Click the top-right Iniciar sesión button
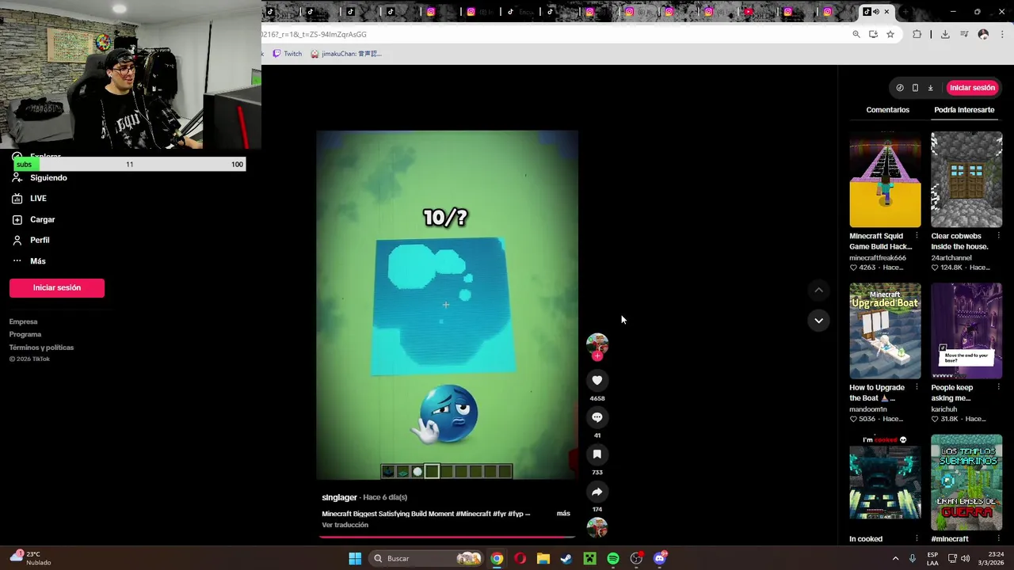1014x570 pixels. click(x=972, y=88)
